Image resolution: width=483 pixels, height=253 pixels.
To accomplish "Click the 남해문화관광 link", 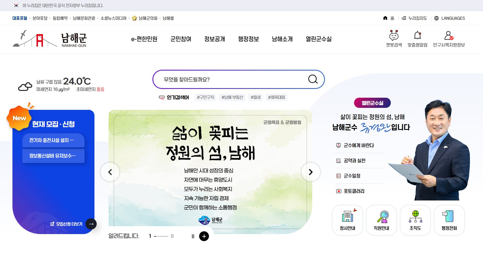I will coord(84,18).
